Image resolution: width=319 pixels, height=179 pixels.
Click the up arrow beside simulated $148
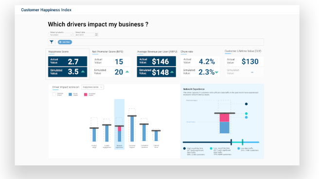click(172, 72)
